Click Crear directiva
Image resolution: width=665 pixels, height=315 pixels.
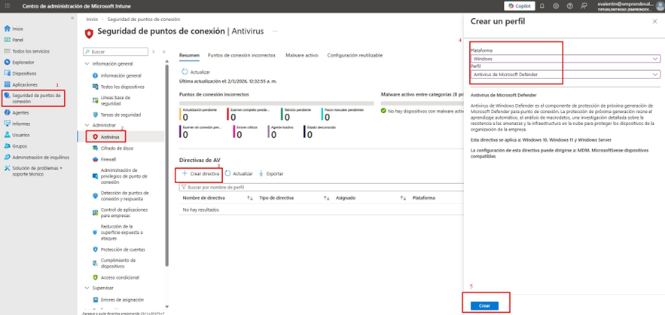click(x=200, y=173)
